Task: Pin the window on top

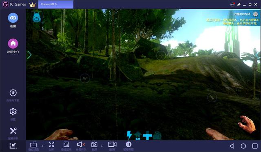Action: [x=239, y=4]
